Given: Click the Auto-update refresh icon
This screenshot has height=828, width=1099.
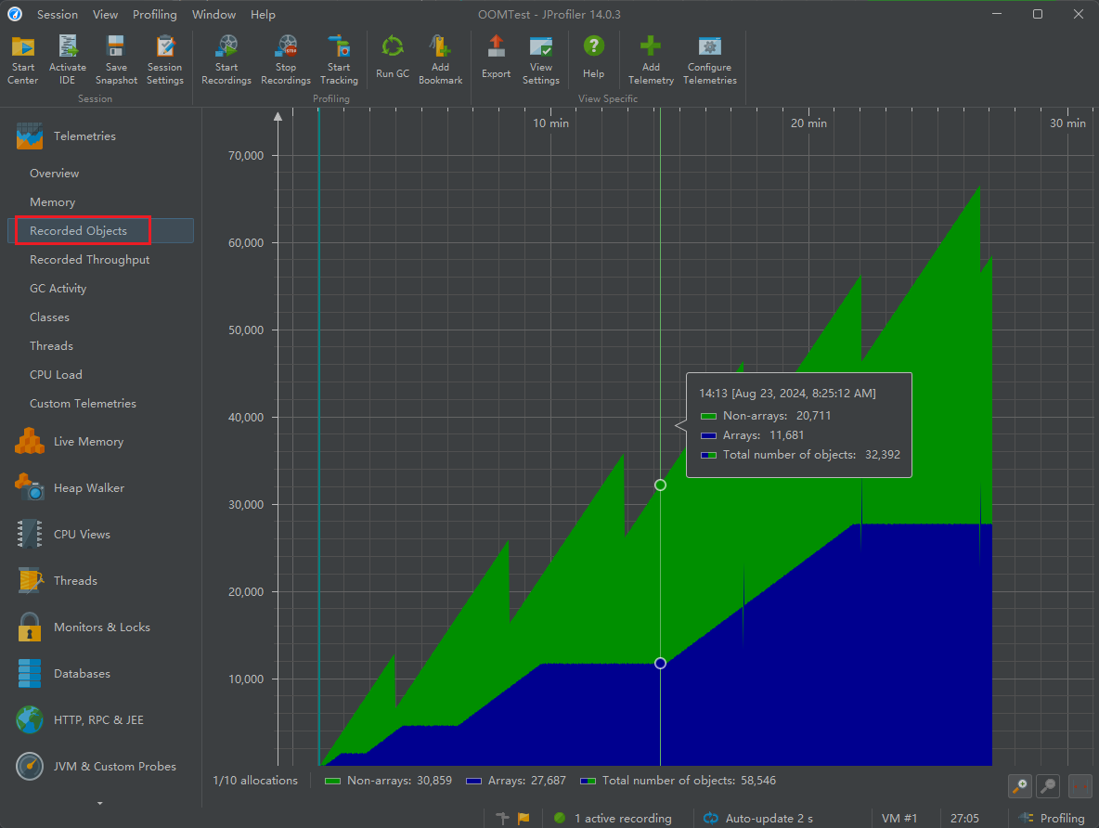Looking at the screenshot, I should [711, 818].
